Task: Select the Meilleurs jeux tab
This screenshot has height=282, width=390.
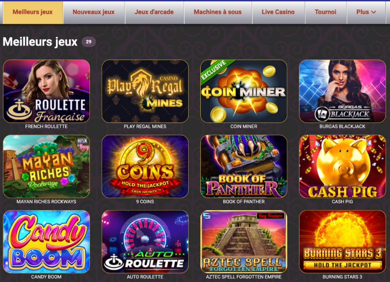Action: [x=33, y=12]
